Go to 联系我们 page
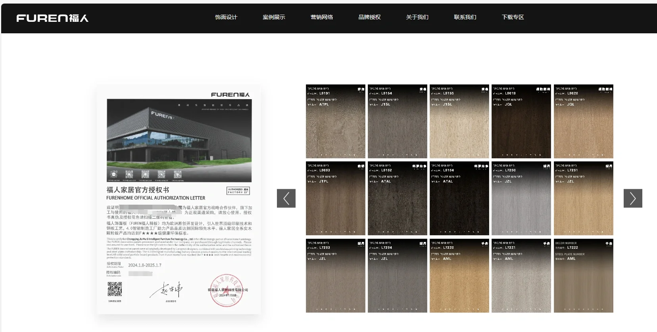The image size is (657, 332). 465,17
